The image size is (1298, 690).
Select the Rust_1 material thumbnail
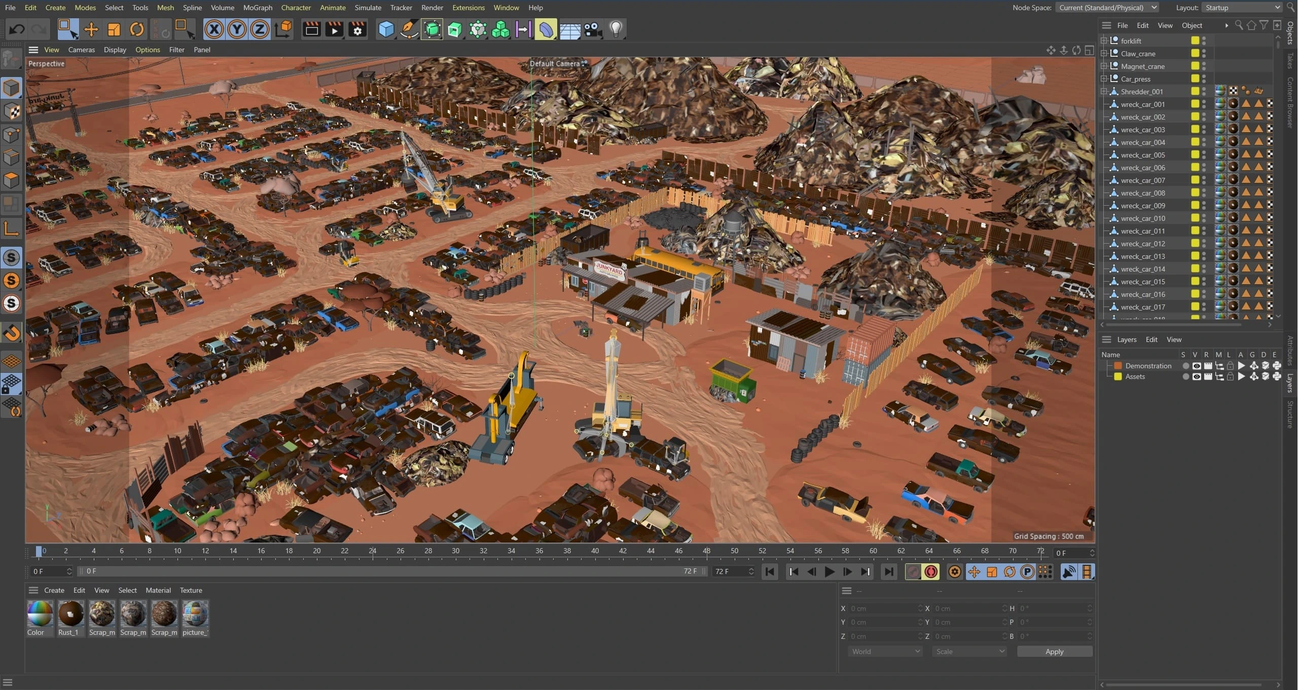click(x=70, y=614)
